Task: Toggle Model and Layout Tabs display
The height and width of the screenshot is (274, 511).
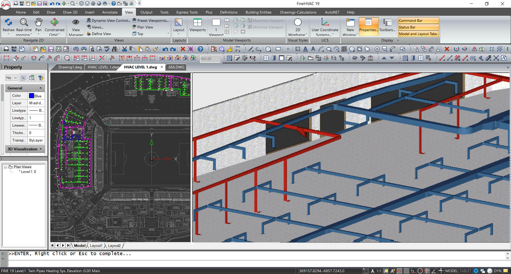Action: 418,34
